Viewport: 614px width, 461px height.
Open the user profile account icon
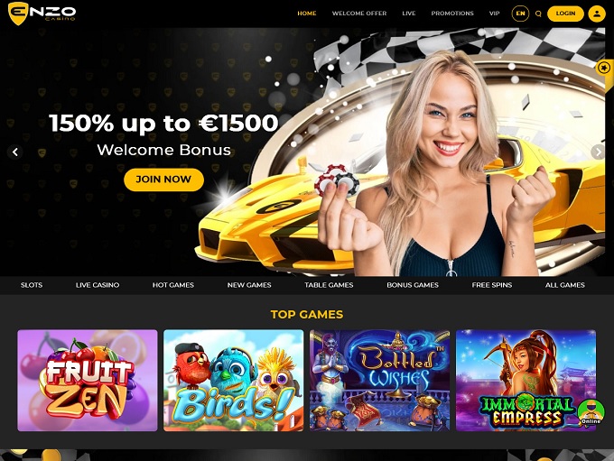[x=597, y=14]
